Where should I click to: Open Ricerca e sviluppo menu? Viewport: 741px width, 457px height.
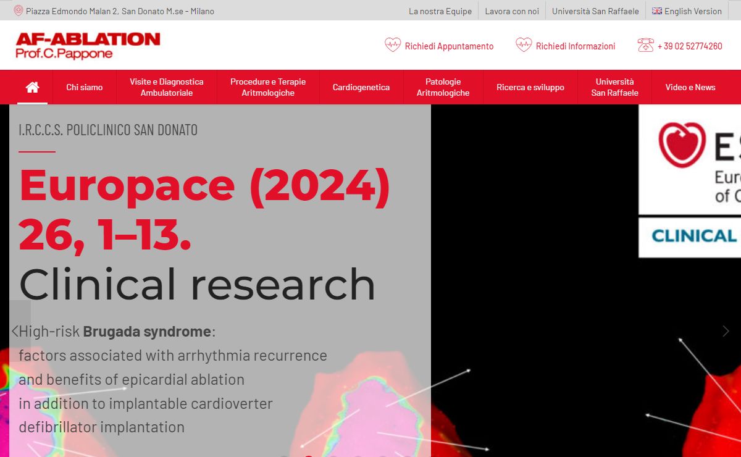pos(530,87)
